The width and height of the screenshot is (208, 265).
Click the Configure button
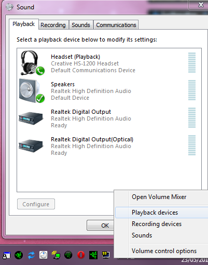[36, 204]
